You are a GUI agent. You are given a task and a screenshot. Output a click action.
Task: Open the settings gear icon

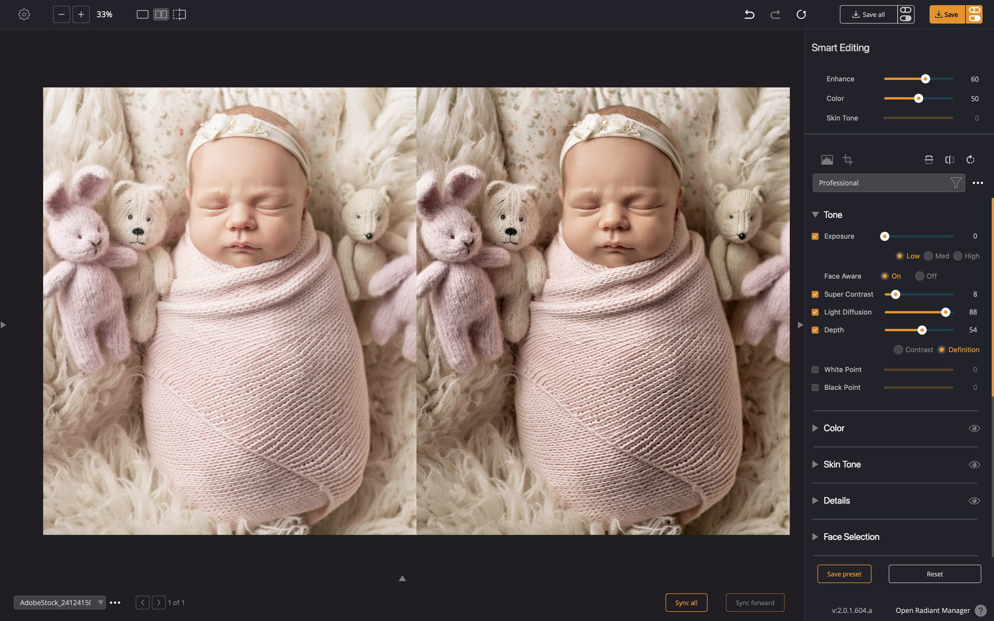pos(24,14)
